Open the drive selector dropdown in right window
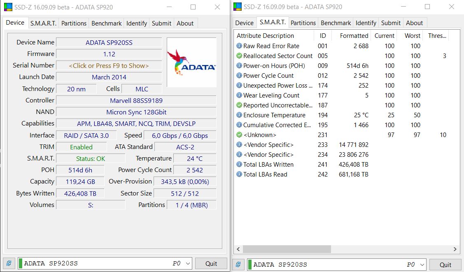This screenshot has height=272, width=464. pos(422,265)
